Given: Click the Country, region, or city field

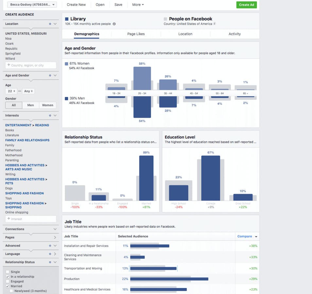Looking at the screenshot, I should [31, 65].
